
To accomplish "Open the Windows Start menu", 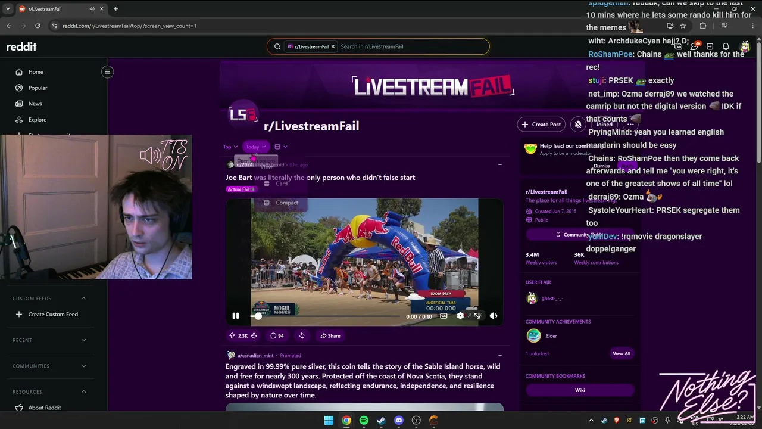I will tap(329, 421).
